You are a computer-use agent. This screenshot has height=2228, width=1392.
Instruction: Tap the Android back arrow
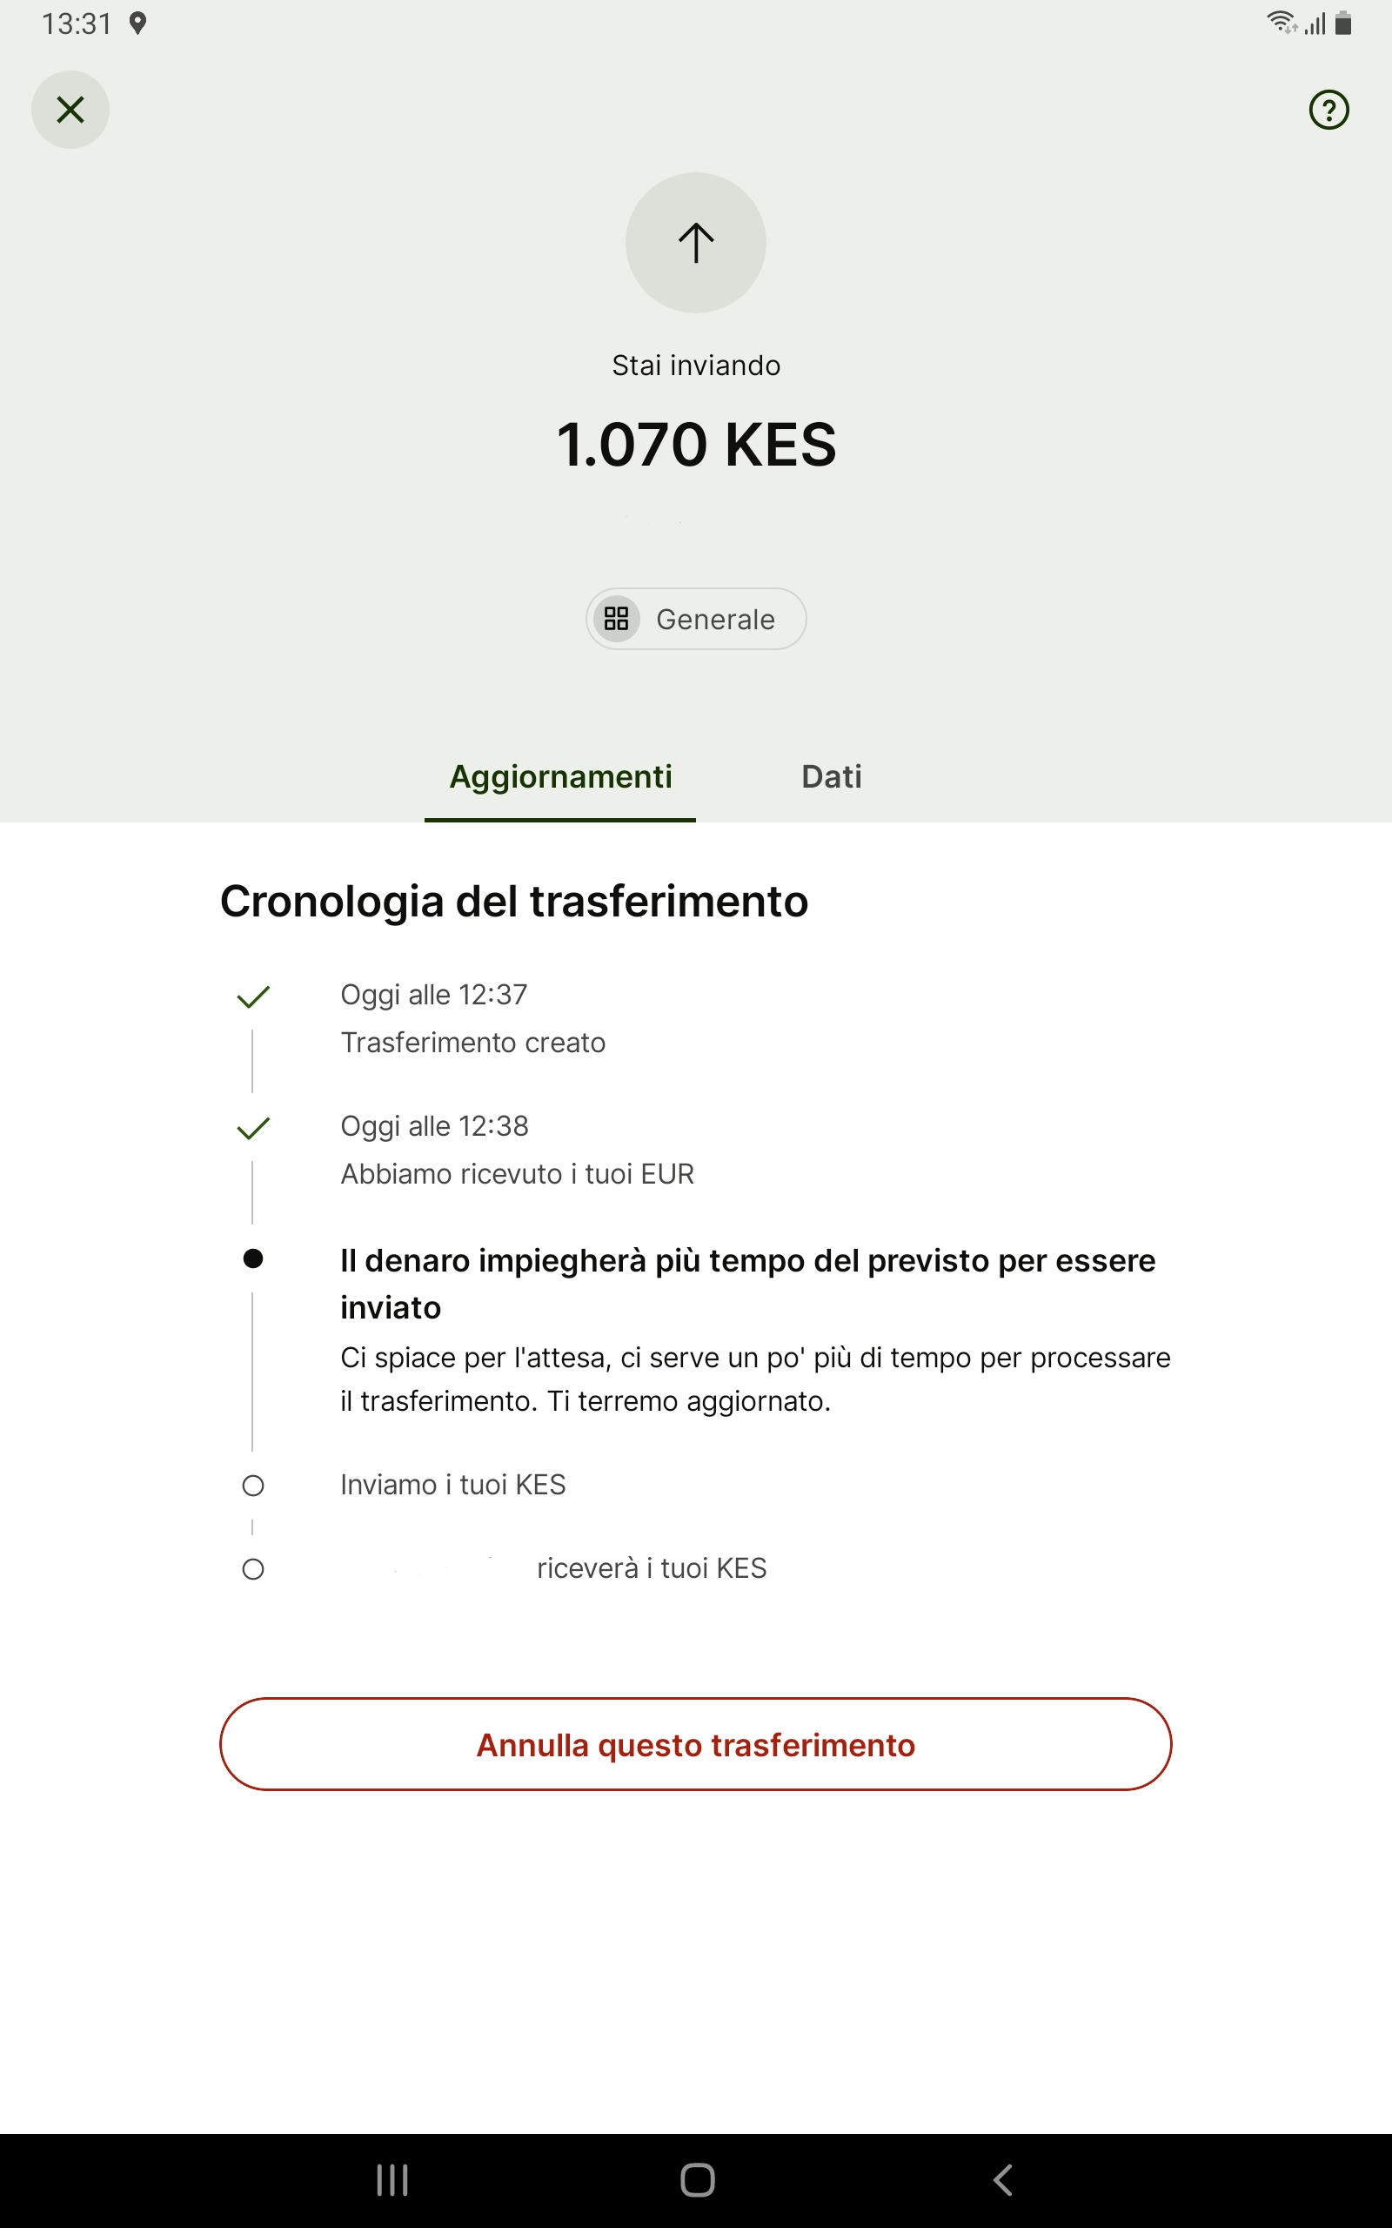pos(1002,2179)
